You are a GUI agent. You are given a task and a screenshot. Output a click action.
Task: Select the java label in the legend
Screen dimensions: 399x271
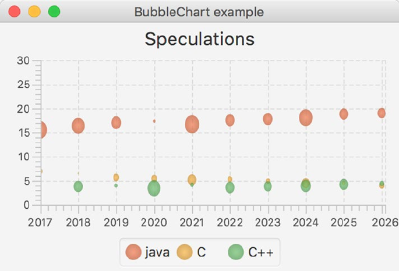(157, 252)
